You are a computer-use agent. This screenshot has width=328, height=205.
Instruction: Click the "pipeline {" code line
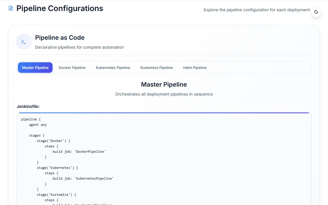[31, 119]
